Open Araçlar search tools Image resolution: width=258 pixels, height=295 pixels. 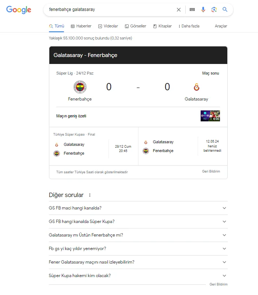[x=221, y=26]
